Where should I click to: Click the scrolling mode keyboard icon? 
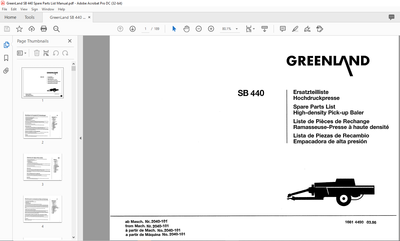pyautogui.click(x=265, y=29)
